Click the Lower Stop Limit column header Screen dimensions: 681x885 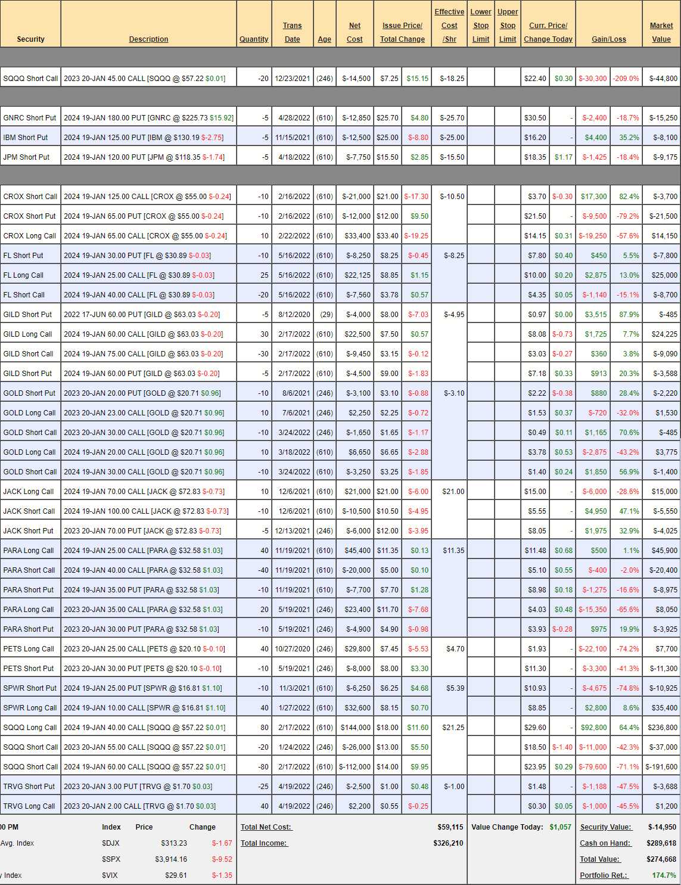[481, 26]
